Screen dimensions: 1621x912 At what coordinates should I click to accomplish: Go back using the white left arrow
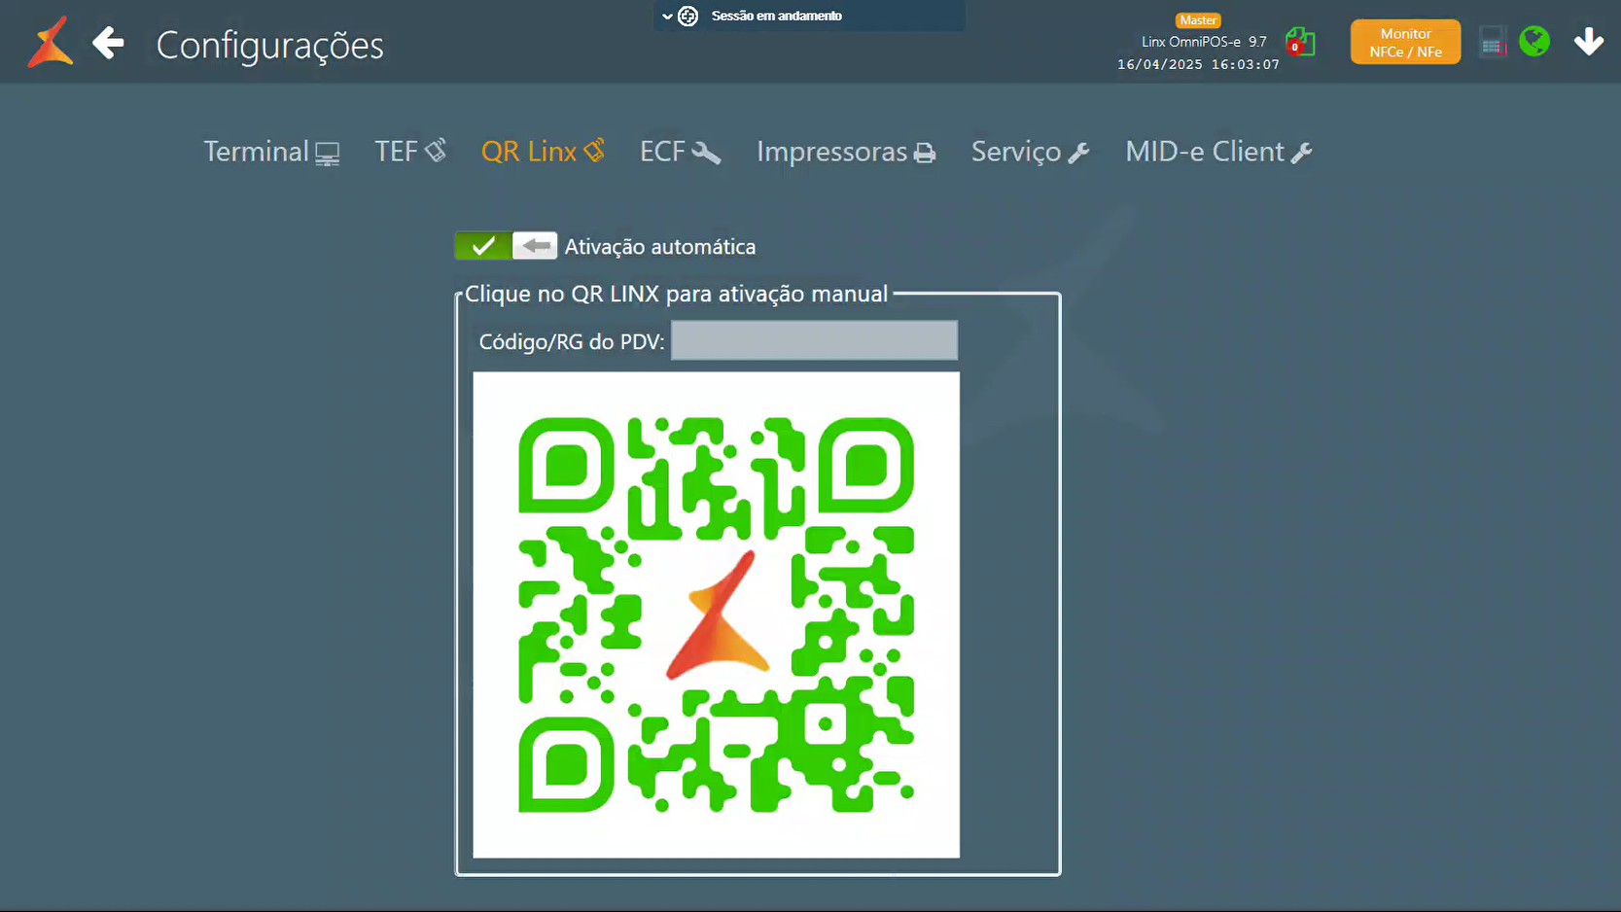pyautogui.click(x=108, y=43)
